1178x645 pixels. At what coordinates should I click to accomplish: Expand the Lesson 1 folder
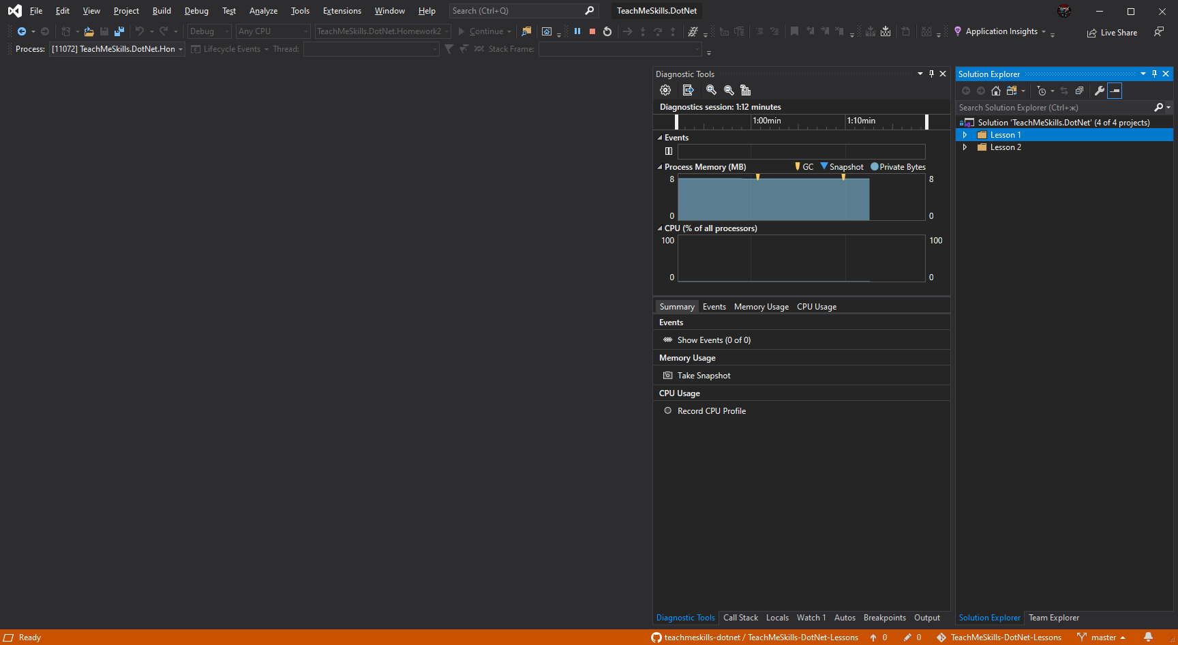(965, 135)
